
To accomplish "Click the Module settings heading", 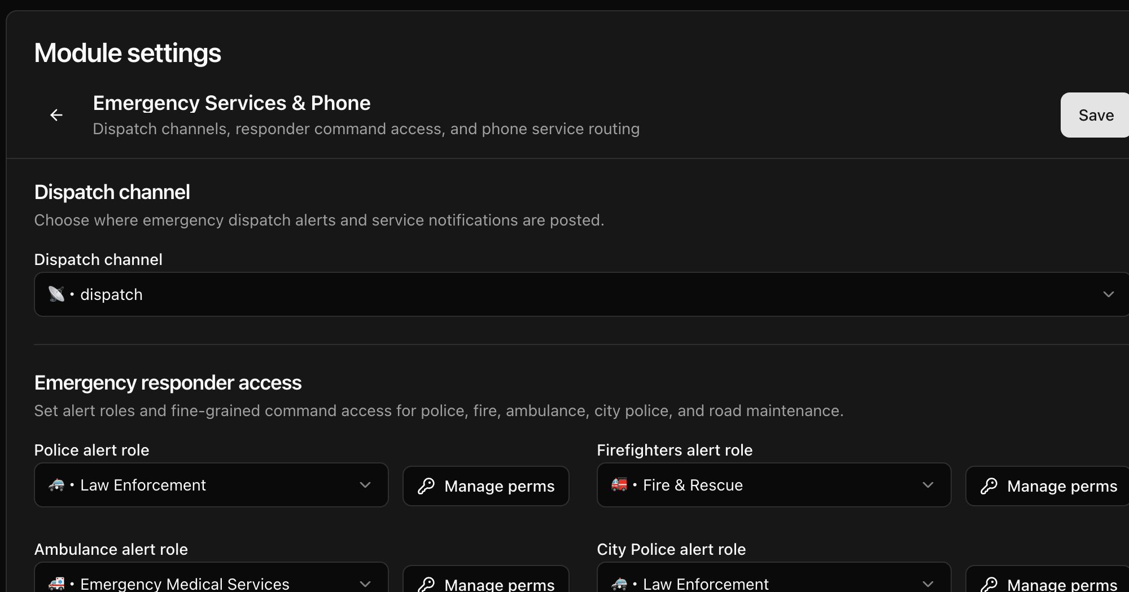I will [128, 53].
